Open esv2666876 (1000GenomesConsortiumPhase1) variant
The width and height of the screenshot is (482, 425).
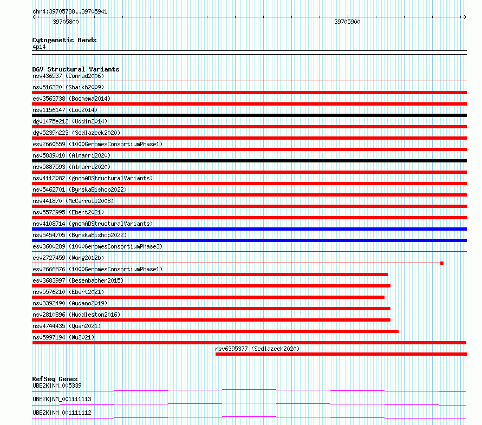point(97,269)
